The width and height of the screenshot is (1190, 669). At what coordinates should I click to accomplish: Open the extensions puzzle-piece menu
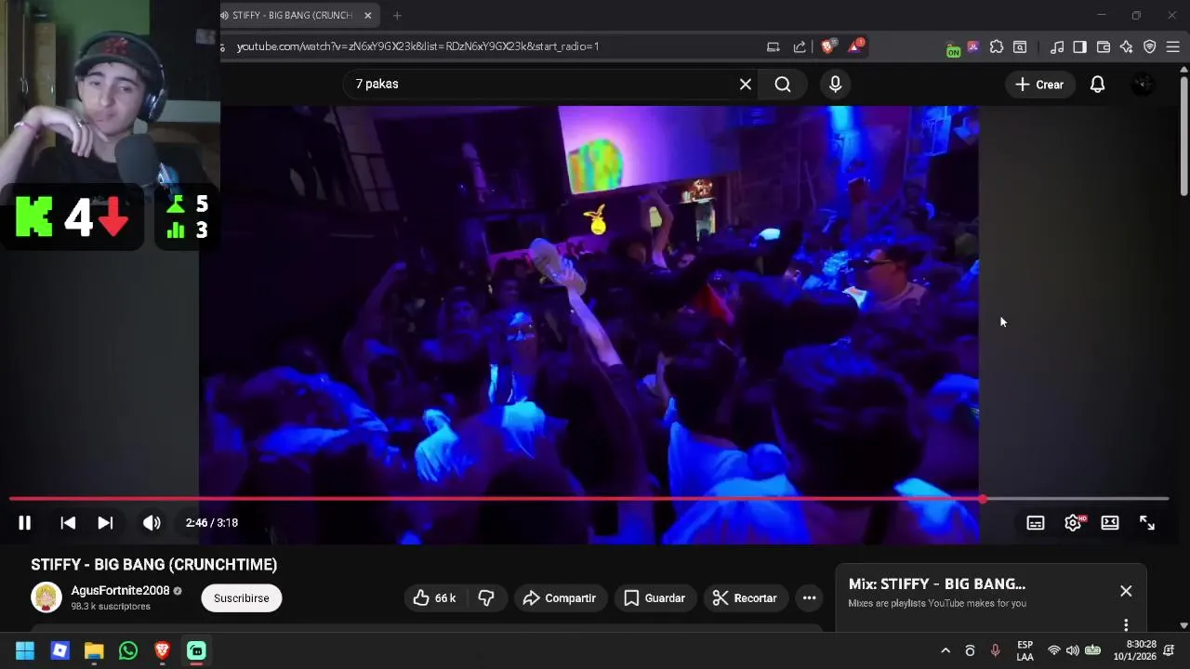997,46
